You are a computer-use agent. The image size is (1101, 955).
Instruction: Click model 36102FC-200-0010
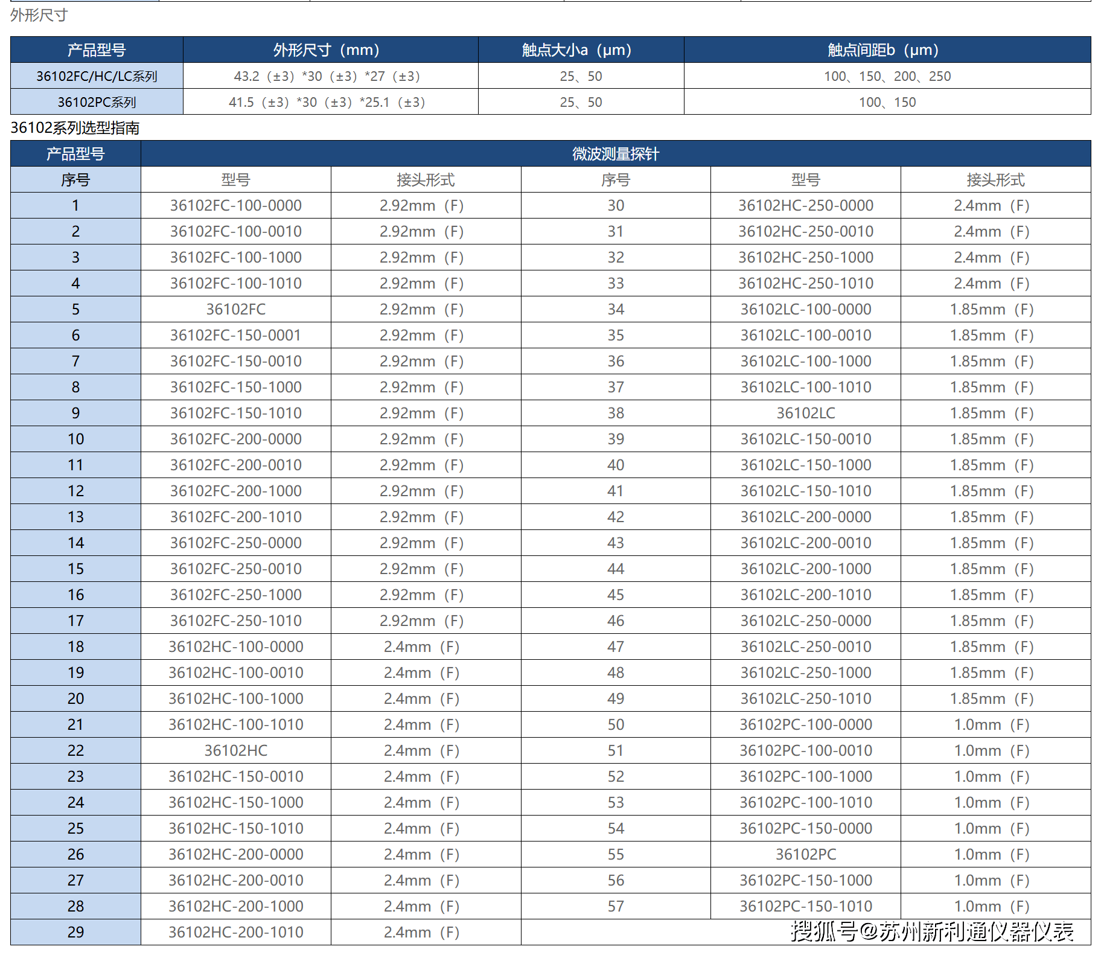pos(235,465)
